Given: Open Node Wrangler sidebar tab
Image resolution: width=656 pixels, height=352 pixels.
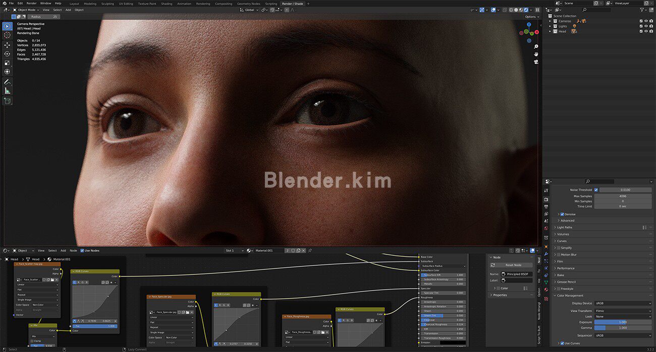Looking at the screenshot, I should 539,311.
